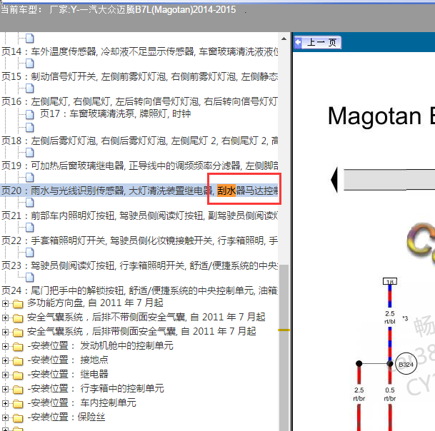Click folder icon of 安装位置 保险丝
Viewport: 435px width, 431px height.
[18, 418]
